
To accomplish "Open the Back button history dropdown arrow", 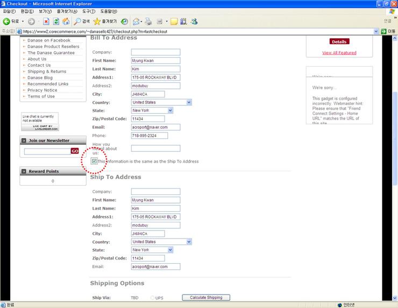I will point(23,22).
